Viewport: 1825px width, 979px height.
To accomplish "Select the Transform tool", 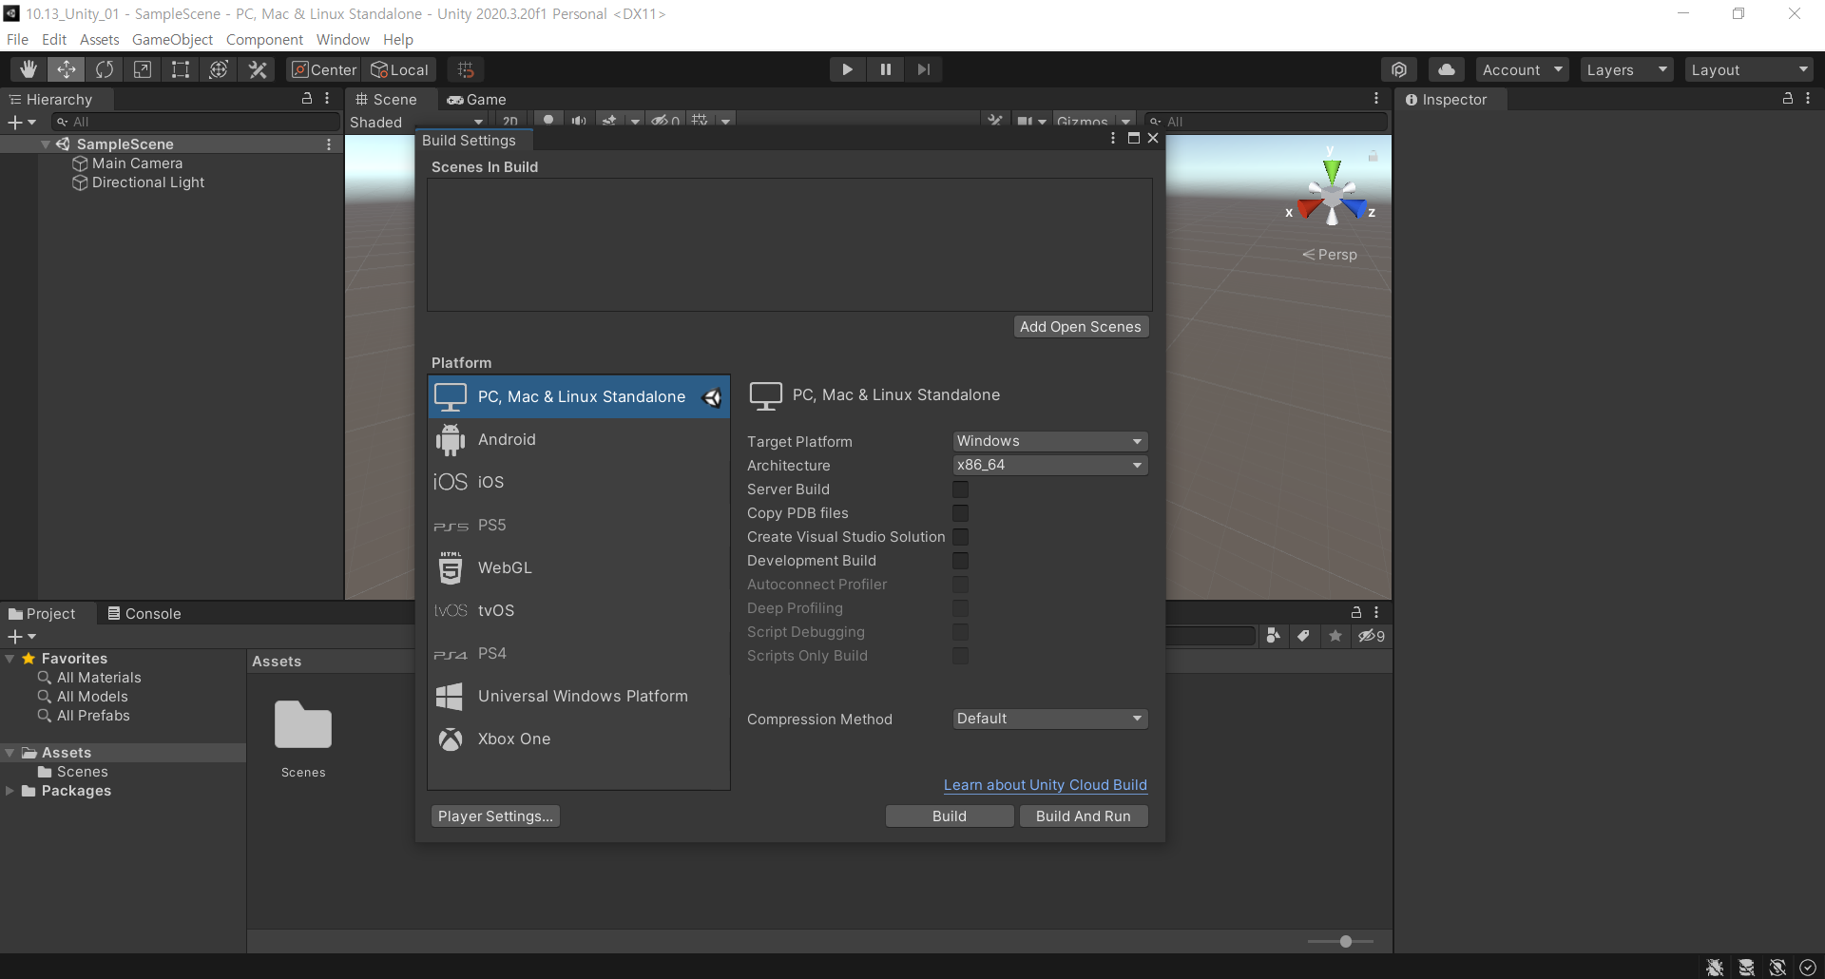I will click(219, 69).
